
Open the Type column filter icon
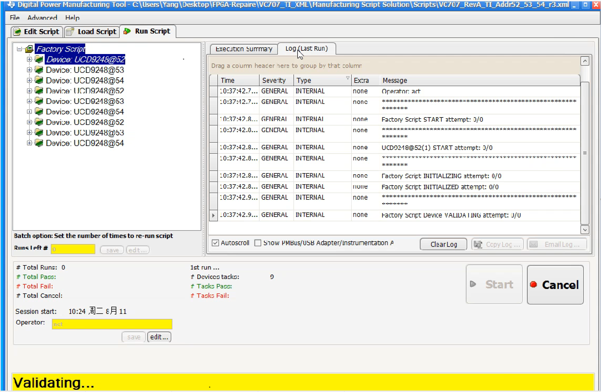pos(348,78)
